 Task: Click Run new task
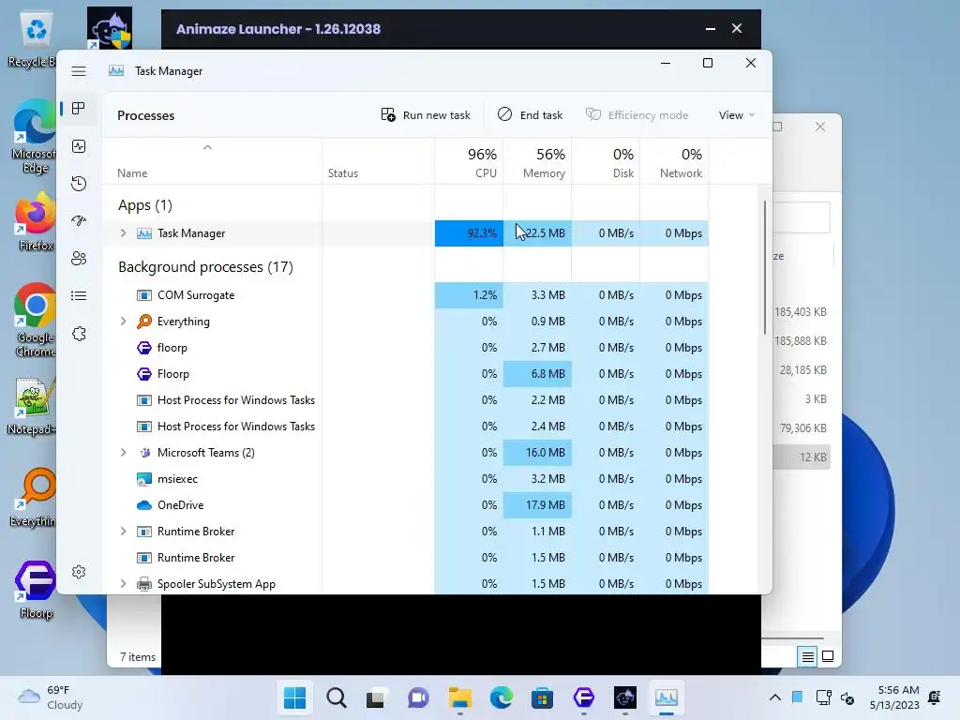(x=426, y=115)
